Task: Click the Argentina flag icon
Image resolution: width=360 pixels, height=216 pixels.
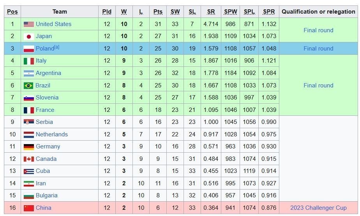Action: click(x=28, y=73)
